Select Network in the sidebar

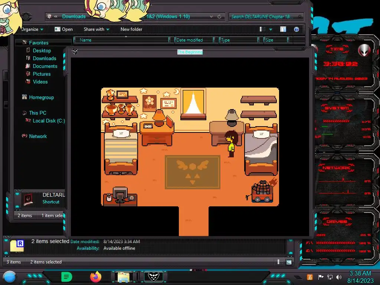point(38,136)
